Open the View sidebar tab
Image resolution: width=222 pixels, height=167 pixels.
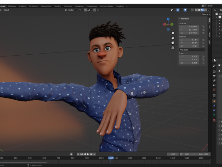coord(210,35)
